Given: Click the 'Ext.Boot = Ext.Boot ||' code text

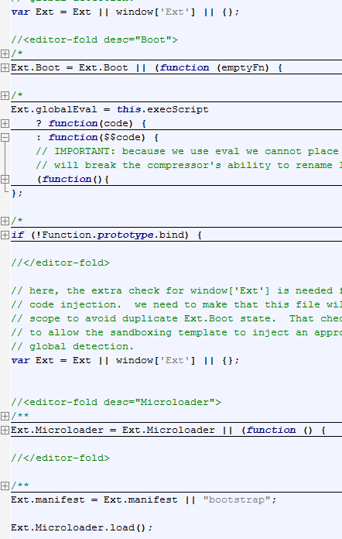Looking at the screenshot, I should [79, 67].
